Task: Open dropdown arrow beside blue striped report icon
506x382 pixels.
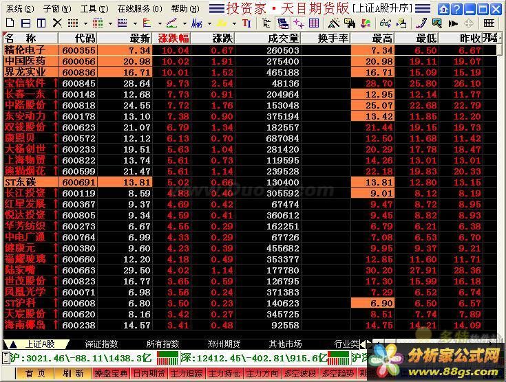Action: (x=135, y=23)
